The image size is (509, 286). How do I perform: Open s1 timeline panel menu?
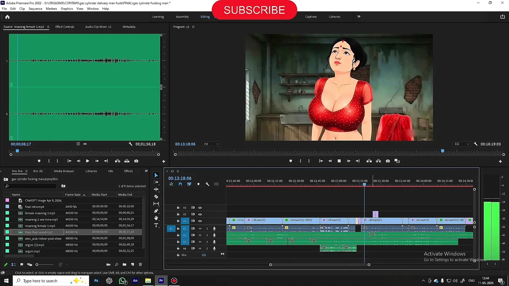click(x=178, y=171)
